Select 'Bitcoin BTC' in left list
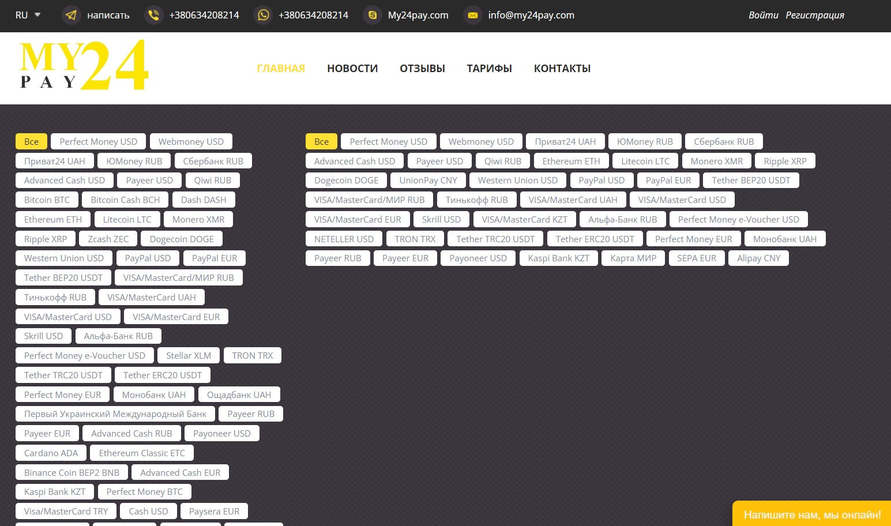 (x=47, y=200)
